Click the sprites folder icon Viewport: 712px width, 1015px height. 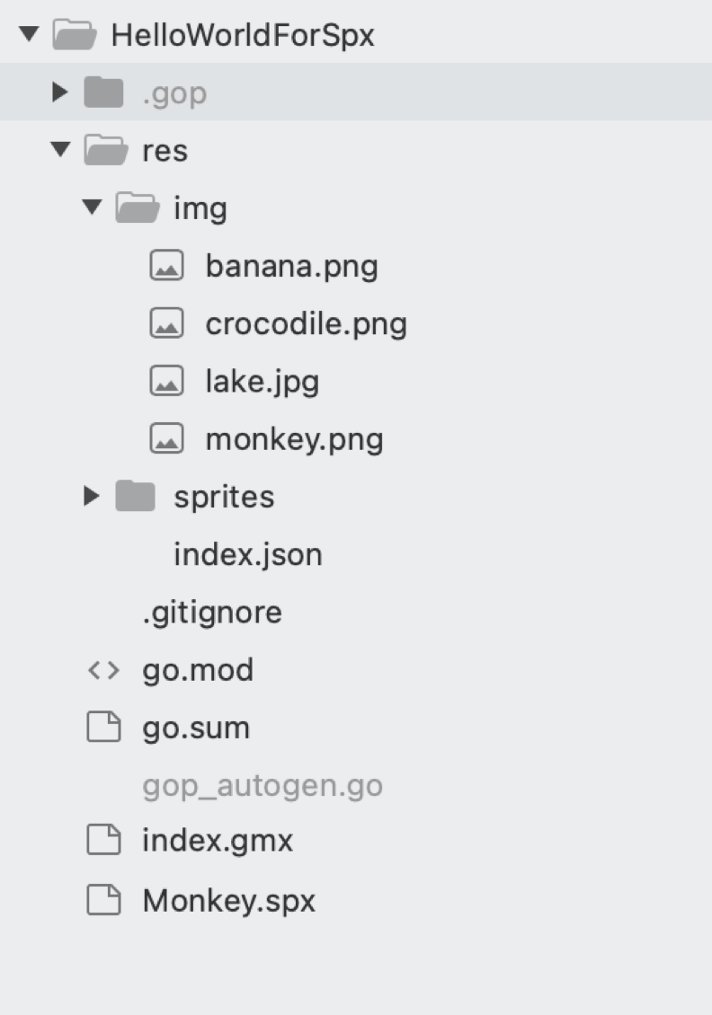point(135,496)
